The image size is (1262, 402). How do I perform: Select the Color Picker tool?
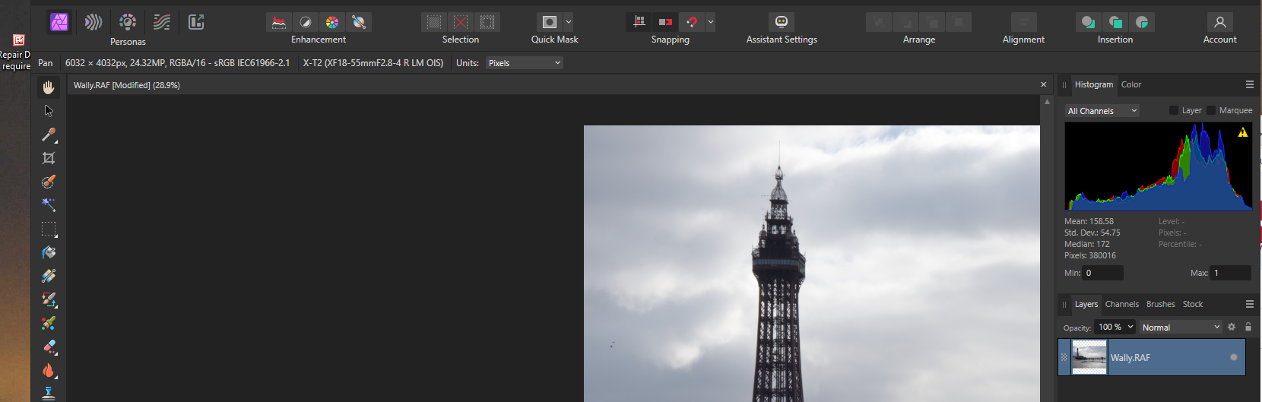49,135
